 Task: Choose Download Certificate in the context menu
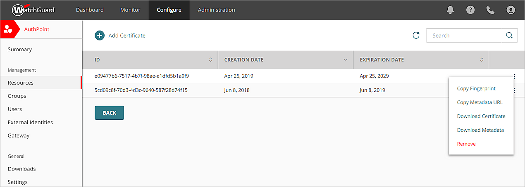pyautogui.click(x=481, y=116)
